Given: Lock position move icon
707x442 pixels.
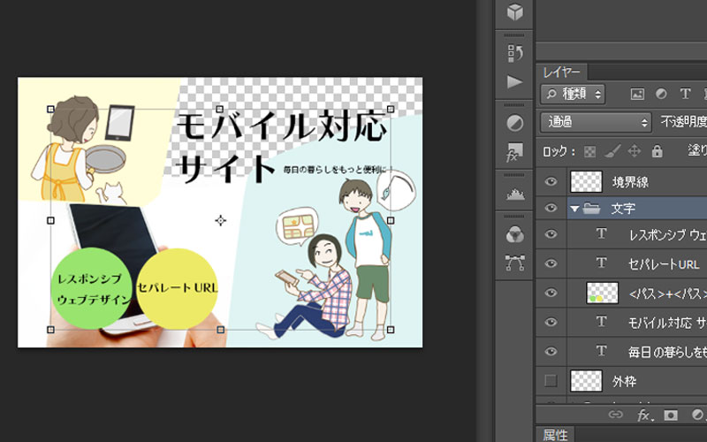Looking at the screenshot, I should click(x=634, y=150).
